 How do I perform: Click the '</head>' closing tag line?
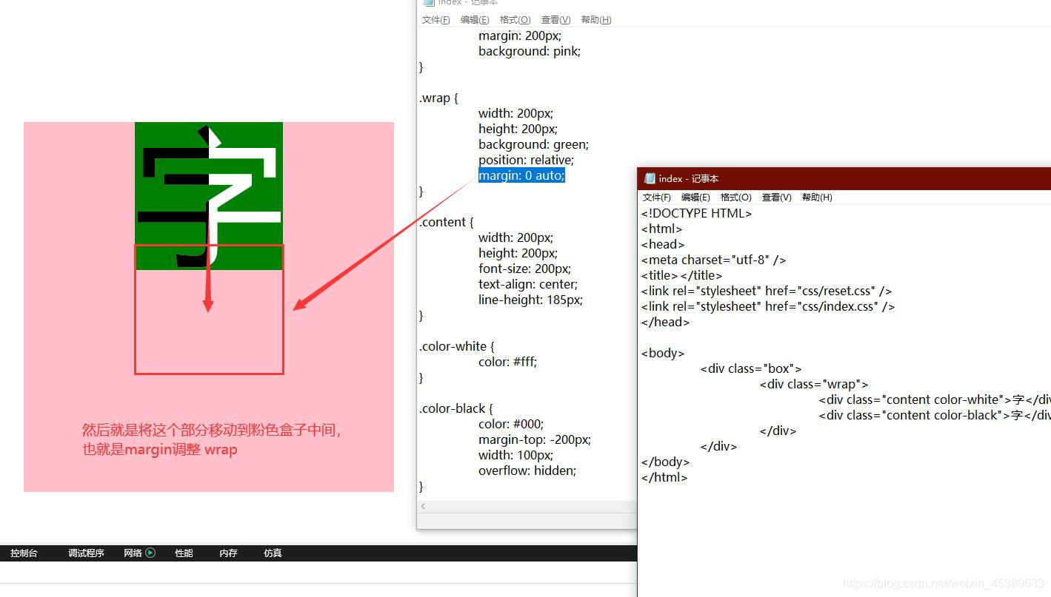coord(665,322)
